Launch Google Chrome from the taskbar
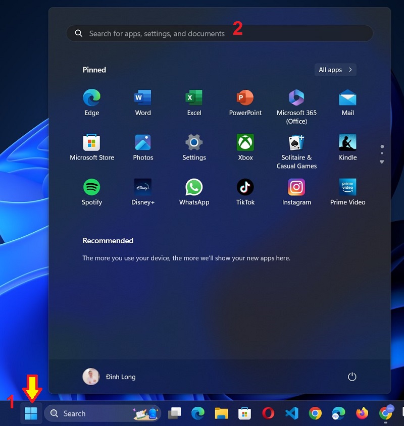This screenshot has width=404, height=426. coord(315,413)
